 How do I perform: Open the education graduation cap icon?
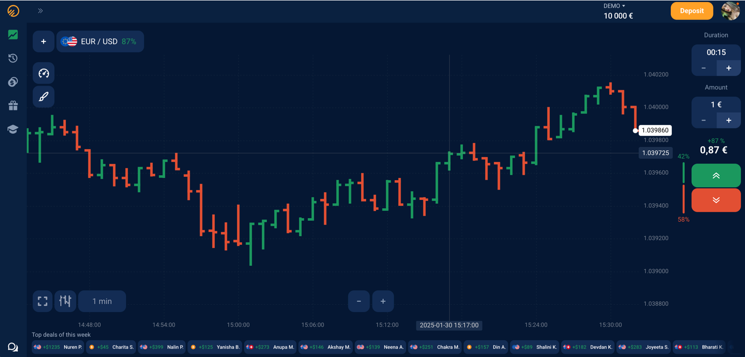(x=13, y=129)
